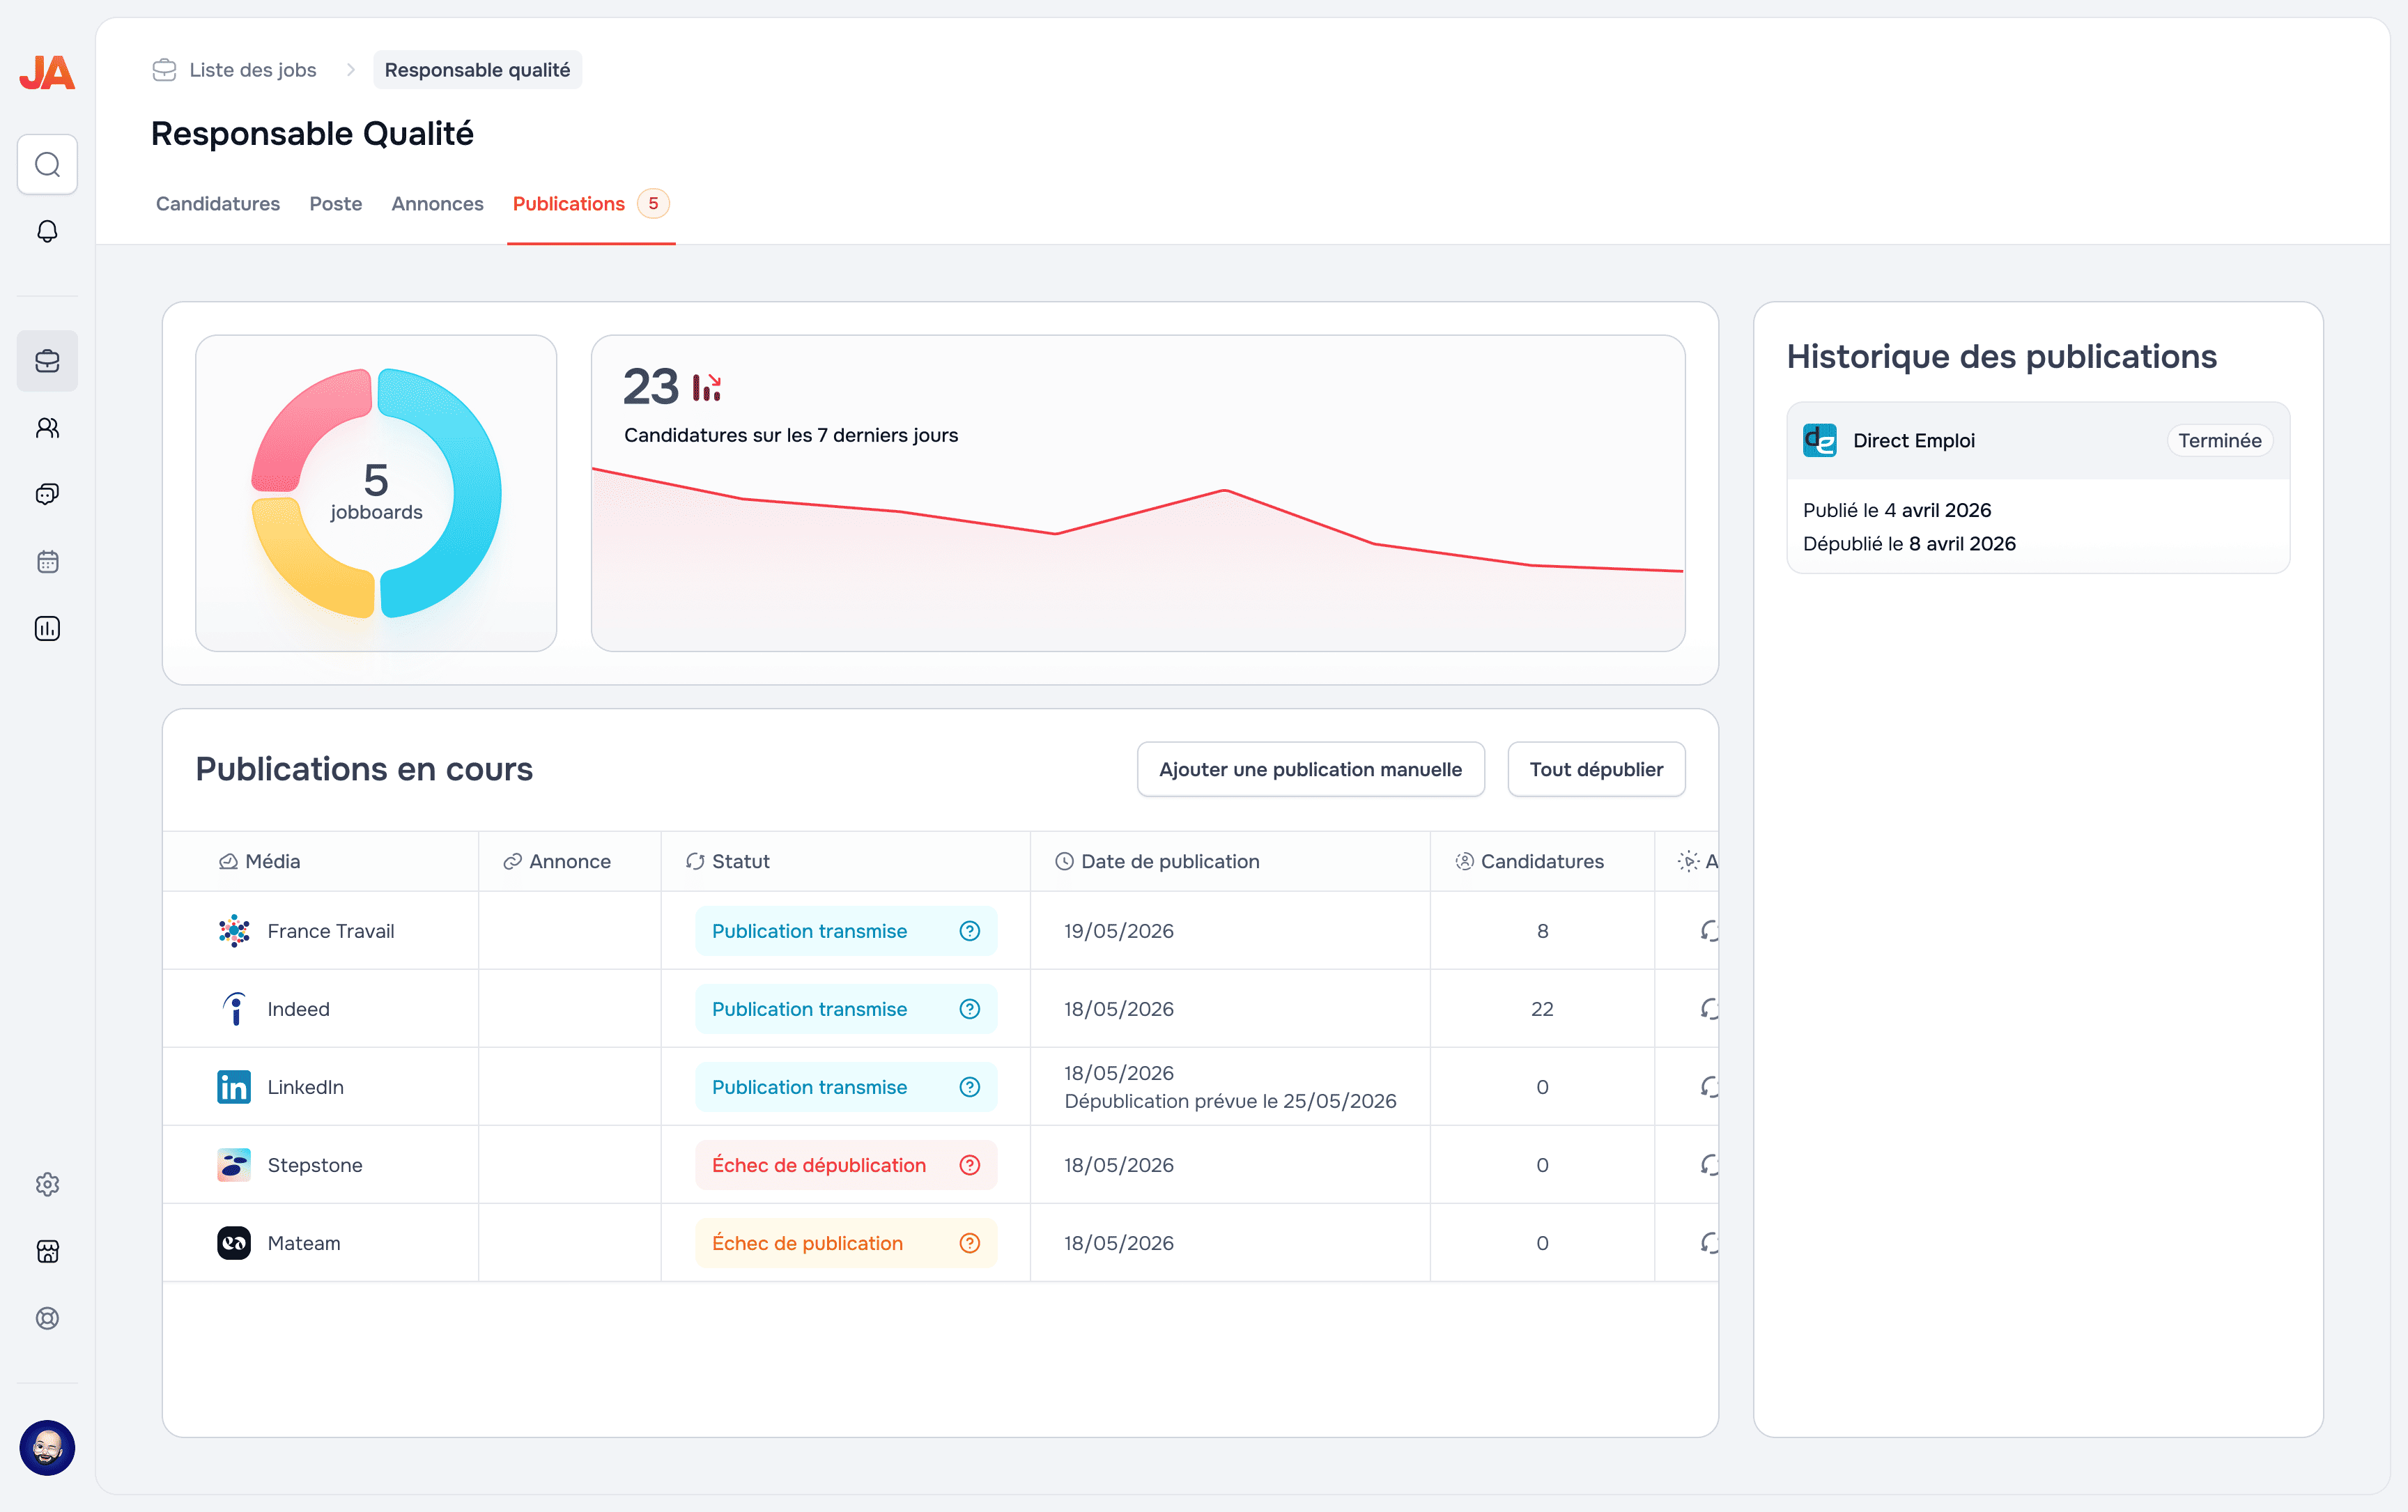The height and width of the screenshot is (1512, 2408).
Task: Click the help icon on Mateam status
Action: (969, 1243)
